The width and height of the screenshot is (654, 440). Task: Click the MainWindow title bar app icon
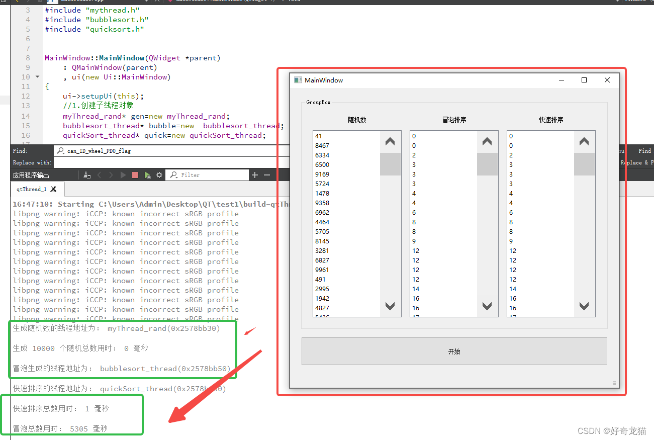coord(298,80)
